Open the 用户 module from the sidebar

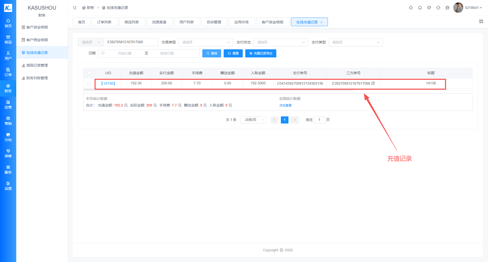[8, 55]
